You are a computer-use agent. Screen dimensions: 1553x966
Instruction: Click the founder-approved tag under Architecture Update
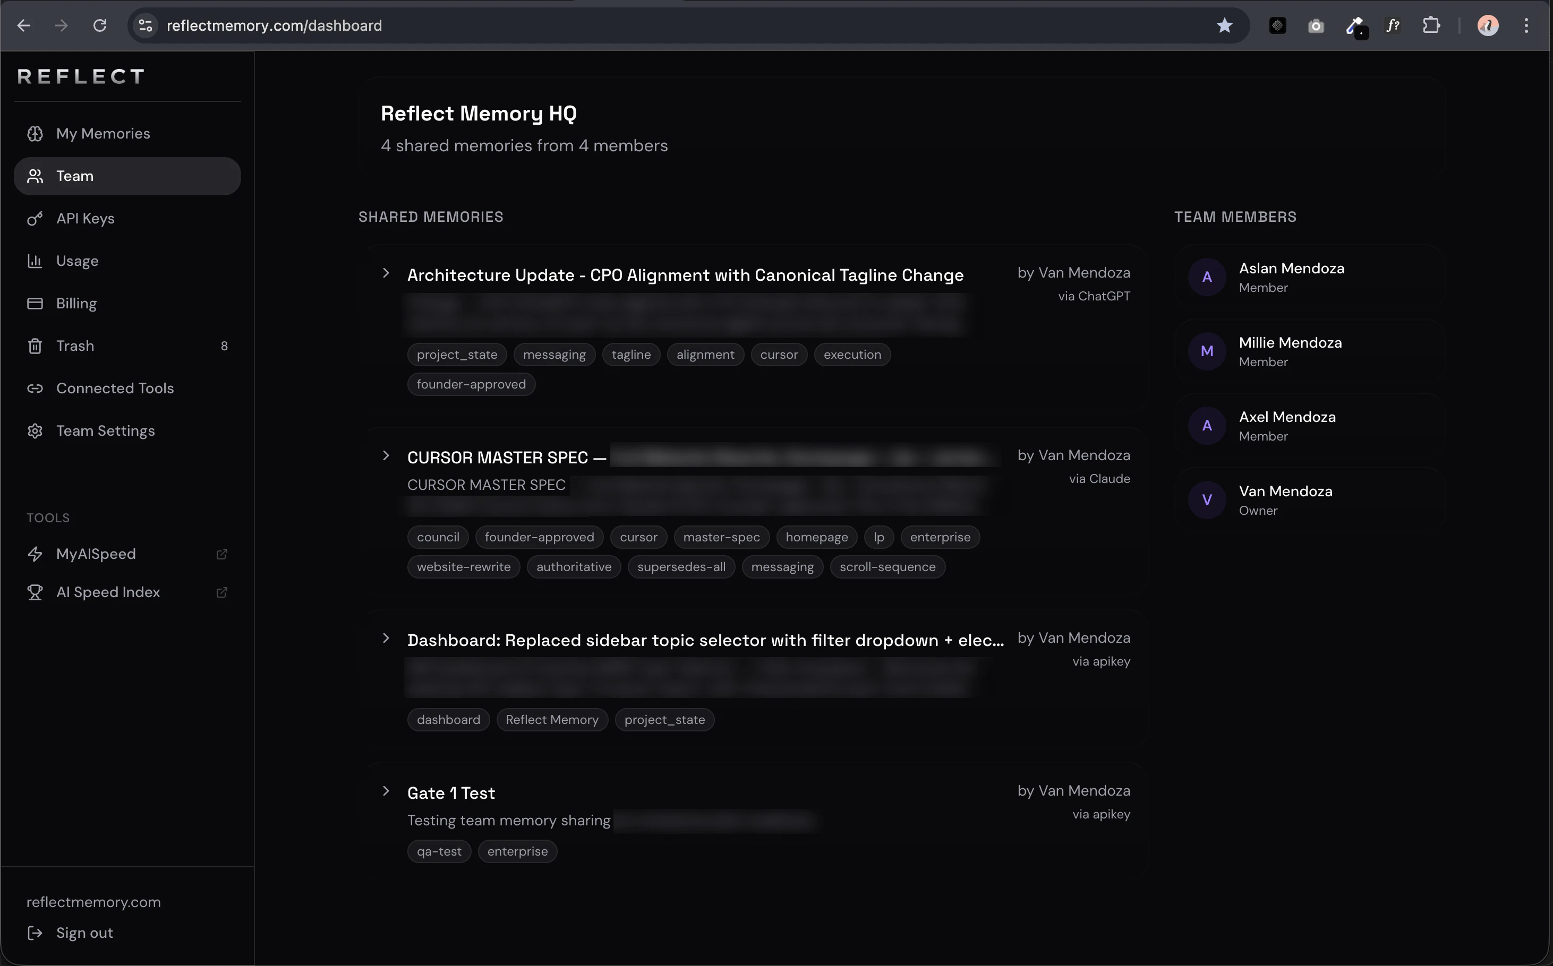(x=471, y=385)
